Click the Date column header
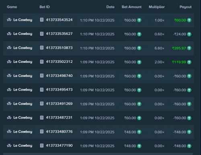The width and height of the screenshot is (201, 155). 110,7
